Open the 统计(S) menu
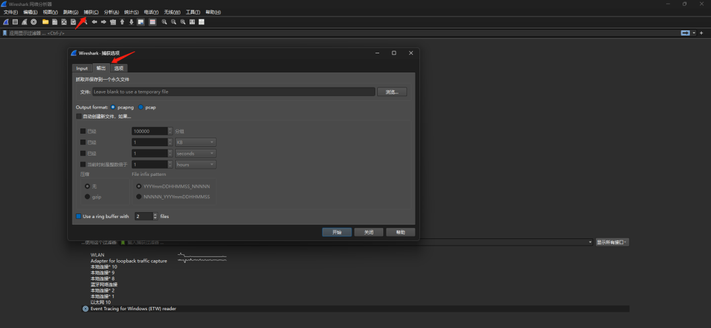Viewport: 711px width, 328px height. point(132,12)
